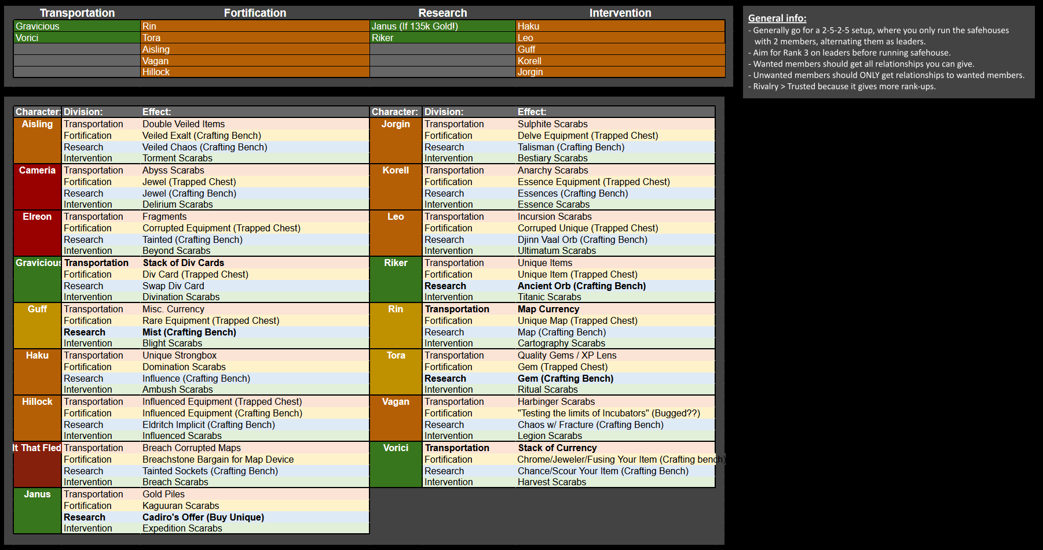The image size is (1043, 550).
Task: Click the 'Delirium Scarabs' cell
Action: click(255, 204)
